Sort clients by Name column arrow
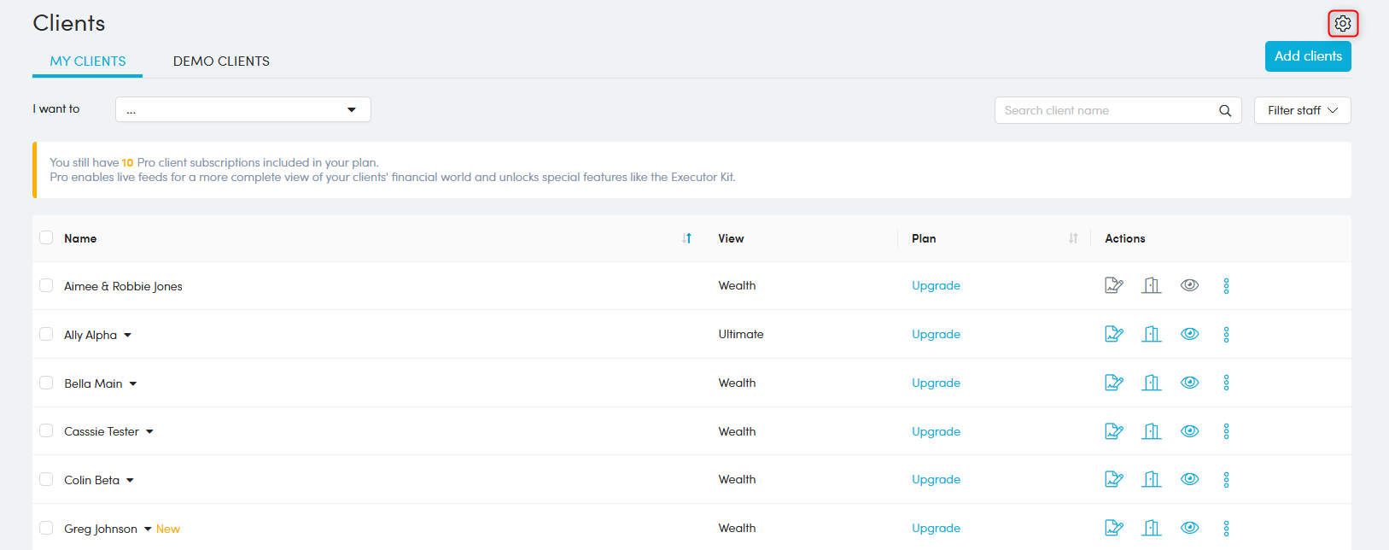The width and height of the screenshot is (1389, 550). click(x=687, y=238)
